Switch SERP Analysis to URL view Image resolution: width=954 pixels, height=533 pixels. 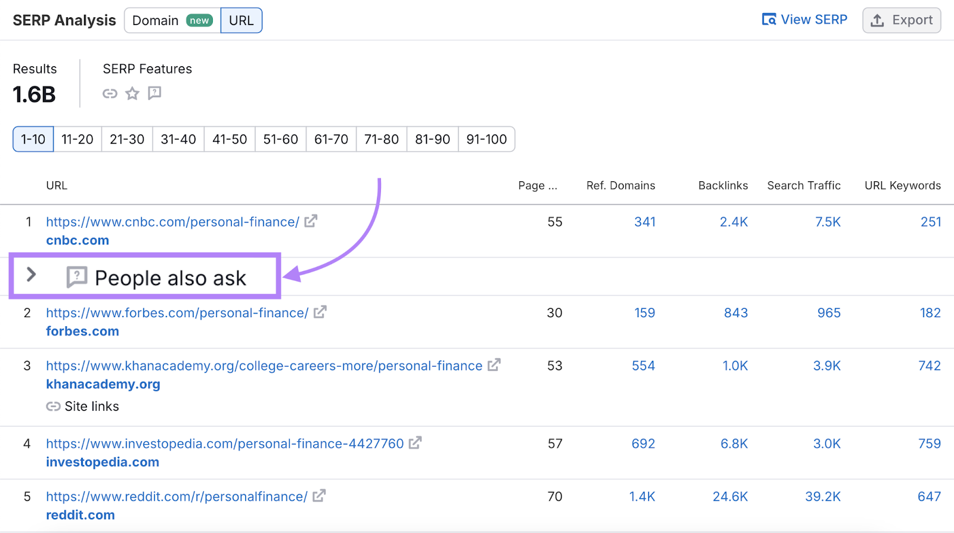[241, 20]
